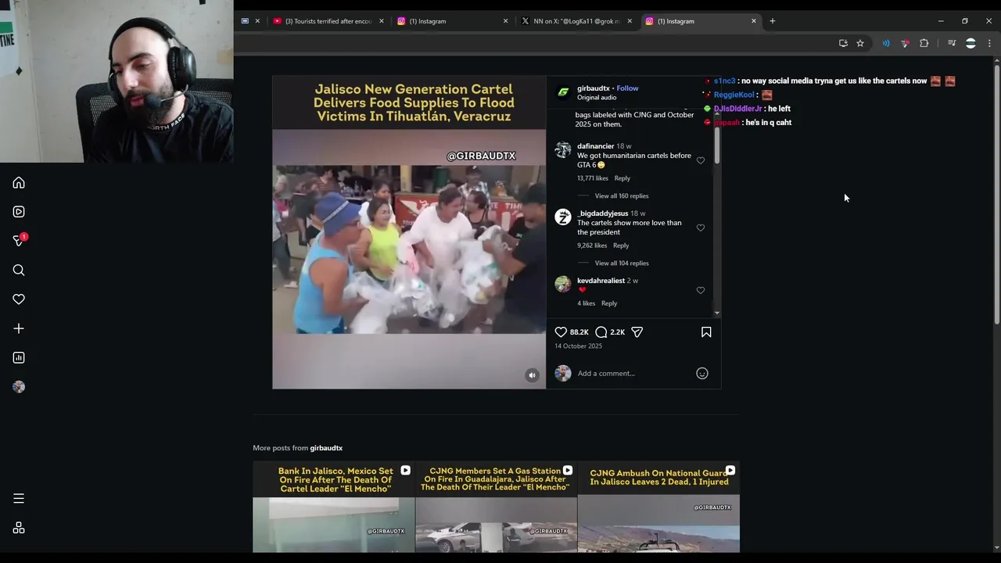Click the Add a comment field
This screenshot has height=563, width=1001.
[x=633, y=373]
